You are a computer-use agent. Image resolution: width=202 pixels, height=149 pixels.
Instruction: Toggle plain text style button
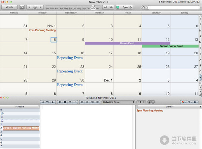click(x=60, y=102)
